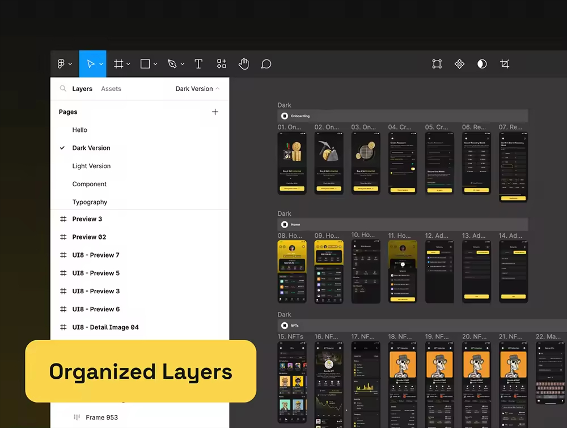Select the Text tool
567x428 pixels.
pyautogui.click(x=198, y=64)
